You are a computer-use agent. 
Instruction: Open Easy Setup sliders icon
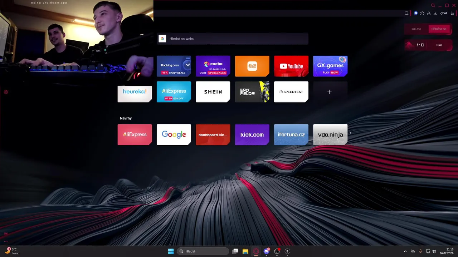tap(452, 13)
